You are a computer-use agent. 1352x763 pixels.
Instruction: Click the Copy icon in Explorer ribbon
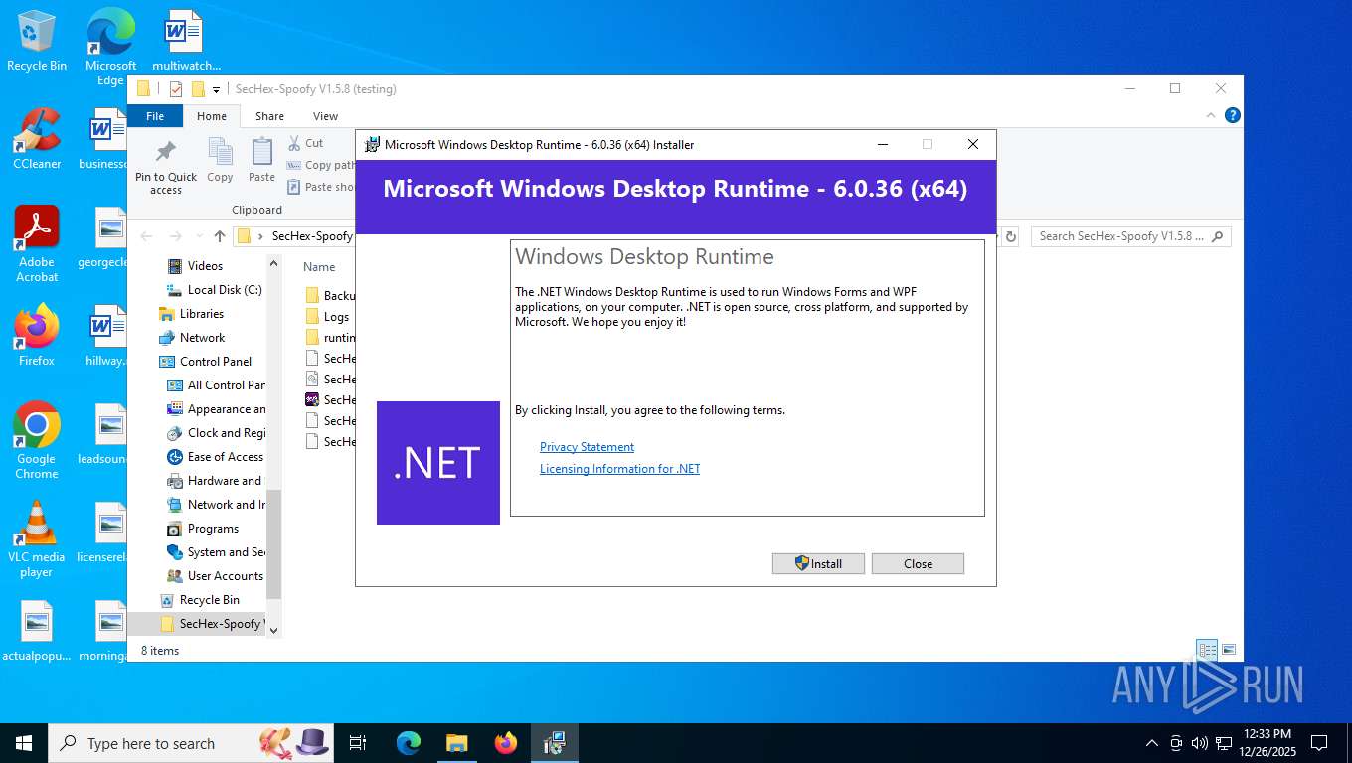pos(220,160)
